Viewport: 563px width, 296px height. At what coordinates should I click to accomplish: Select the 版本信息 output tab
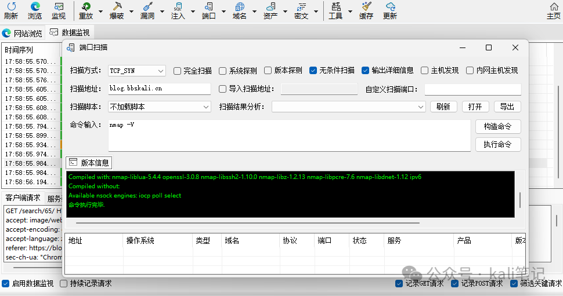[89, 163]
